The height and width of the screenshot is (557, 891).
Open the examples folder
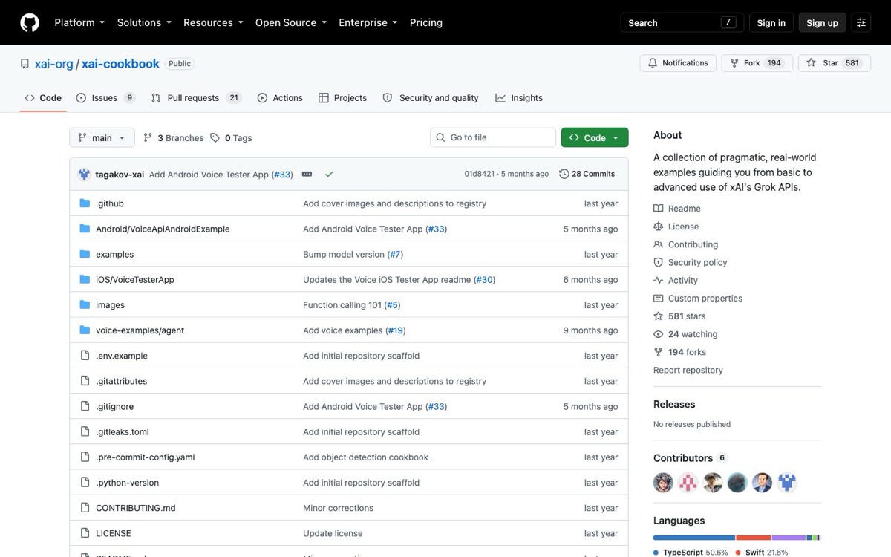coord(114,254)
